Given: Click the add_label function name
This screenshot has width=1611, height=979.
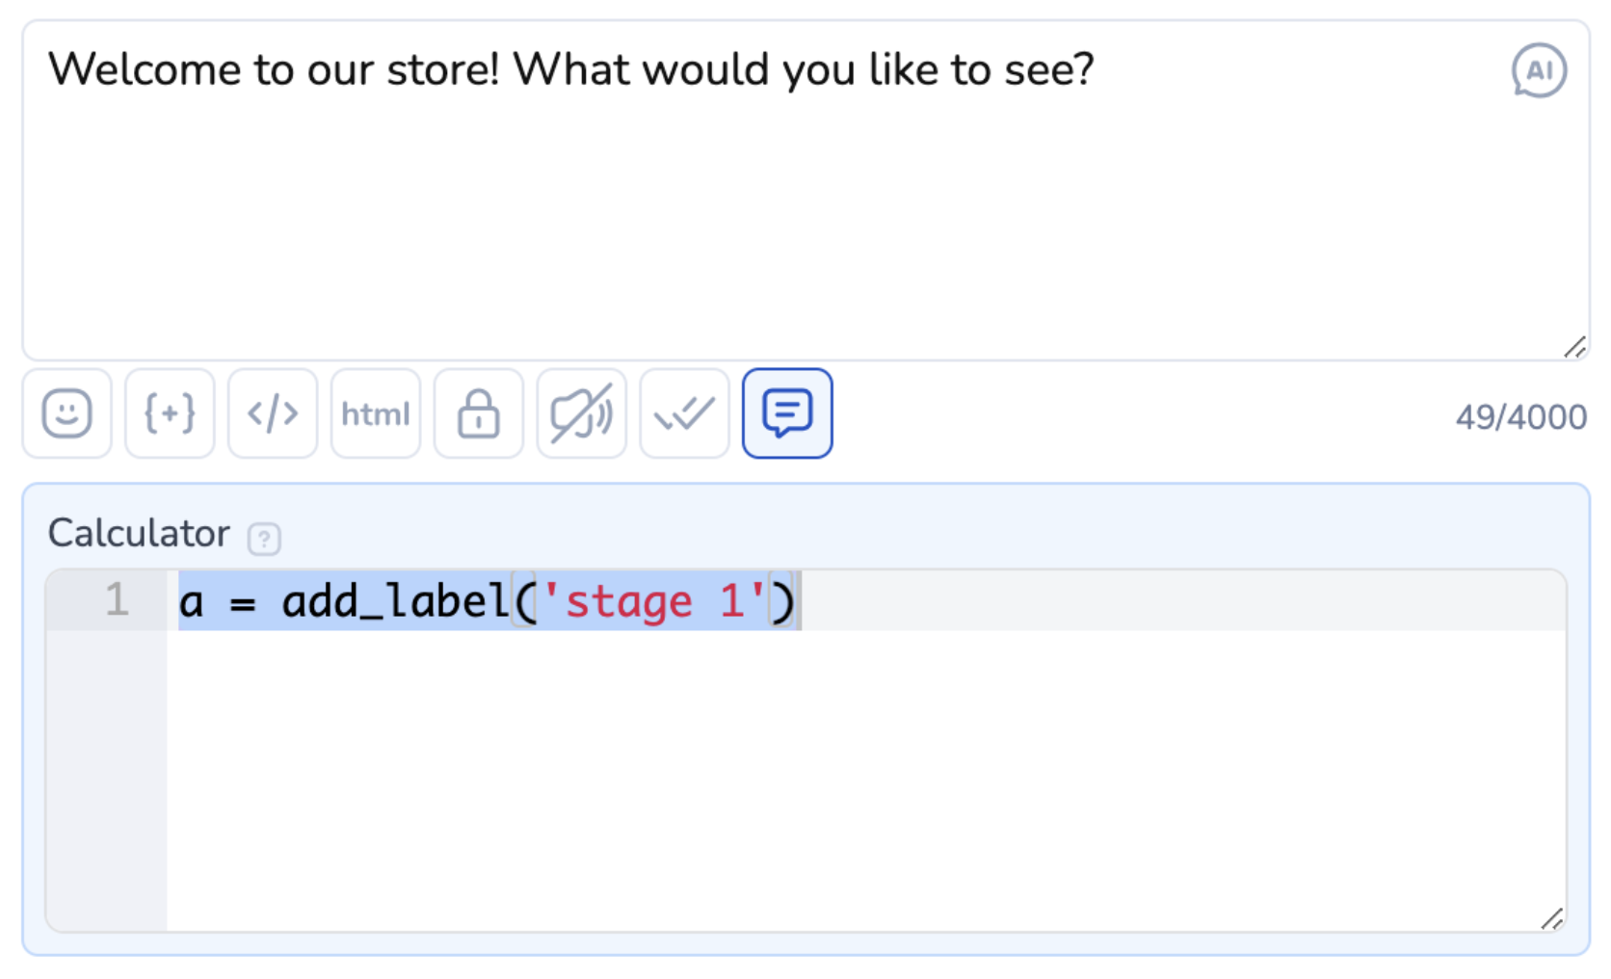Looking at the screenshot, I should 395,602.
